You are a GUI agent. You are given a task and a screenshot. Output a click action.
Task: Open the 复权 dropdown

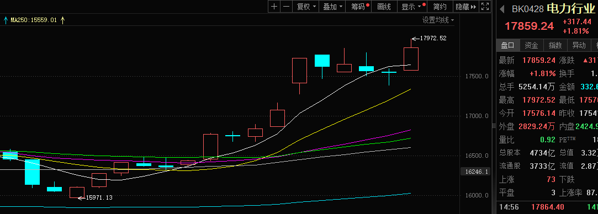(x=306, y=7)
